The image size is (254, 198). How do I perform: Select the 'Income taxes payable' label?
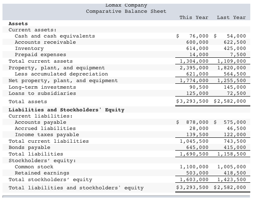coord(47,134)
